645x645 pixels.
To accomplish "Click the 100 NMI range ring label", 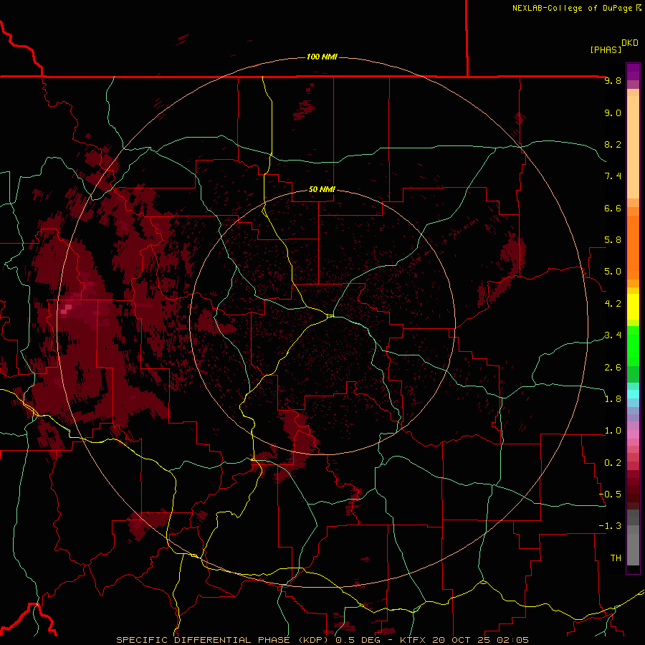I will pos(322,57).
